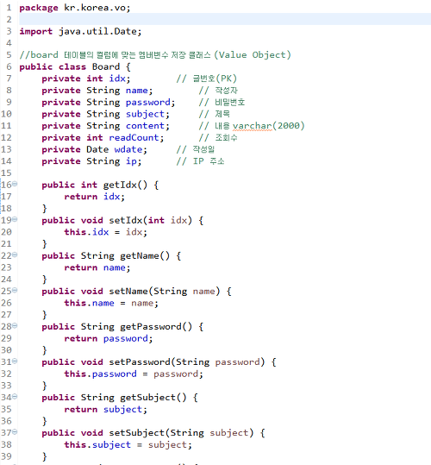Click the 'java.util.Date' import text
Screen dimensions: 431x465
pos(97,31)
